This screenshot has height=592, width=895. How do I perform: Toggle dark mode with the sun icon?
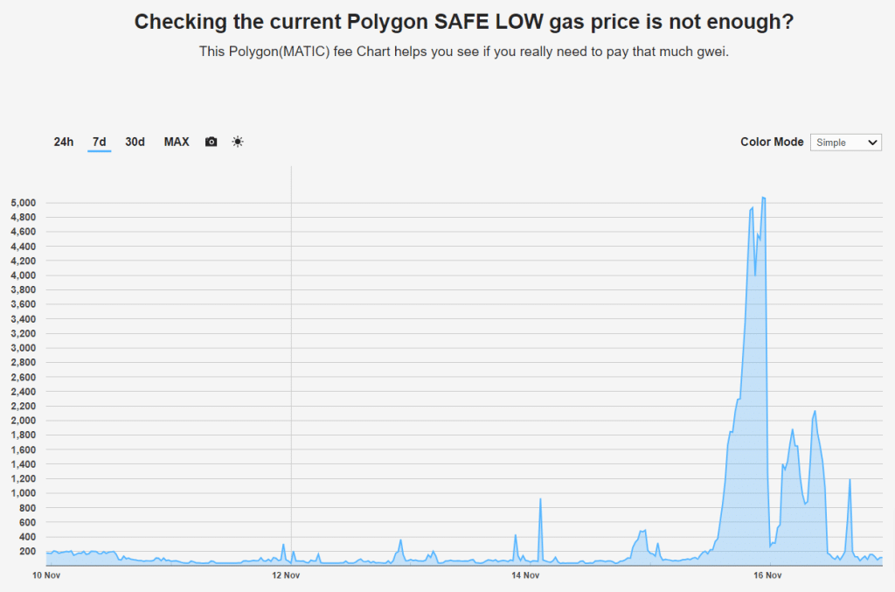point(237,141)
